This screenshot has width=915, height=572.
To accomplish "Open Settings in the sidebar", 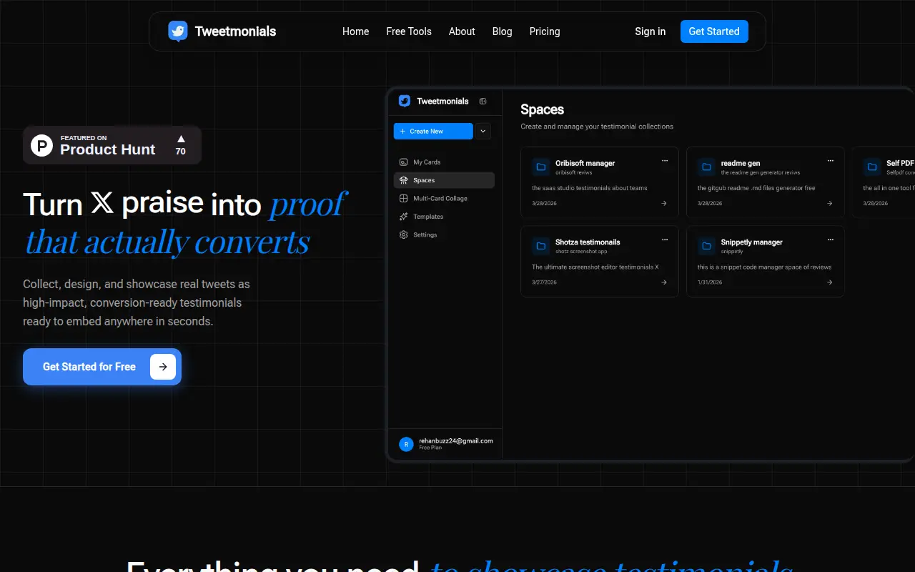I will [443, 235].
